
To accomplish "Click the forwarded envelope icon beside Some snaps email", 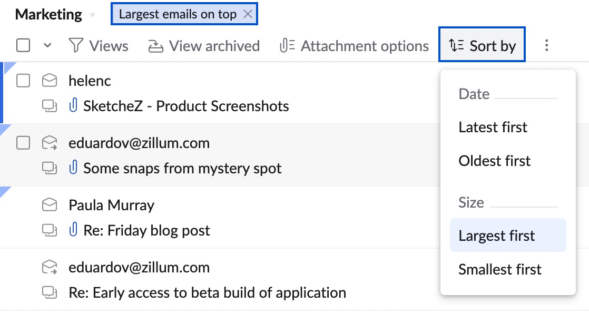I will (x=50, y=143).
